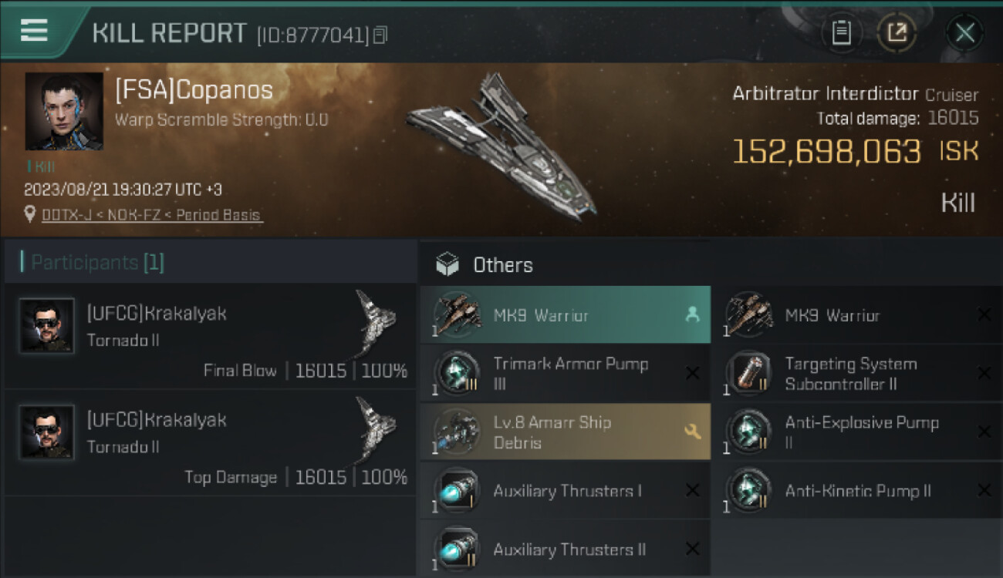The height and width of the screenshot is (578, 1003).
Task: Open Copanos pilot portrait
Action: click(x=64, y=111)
